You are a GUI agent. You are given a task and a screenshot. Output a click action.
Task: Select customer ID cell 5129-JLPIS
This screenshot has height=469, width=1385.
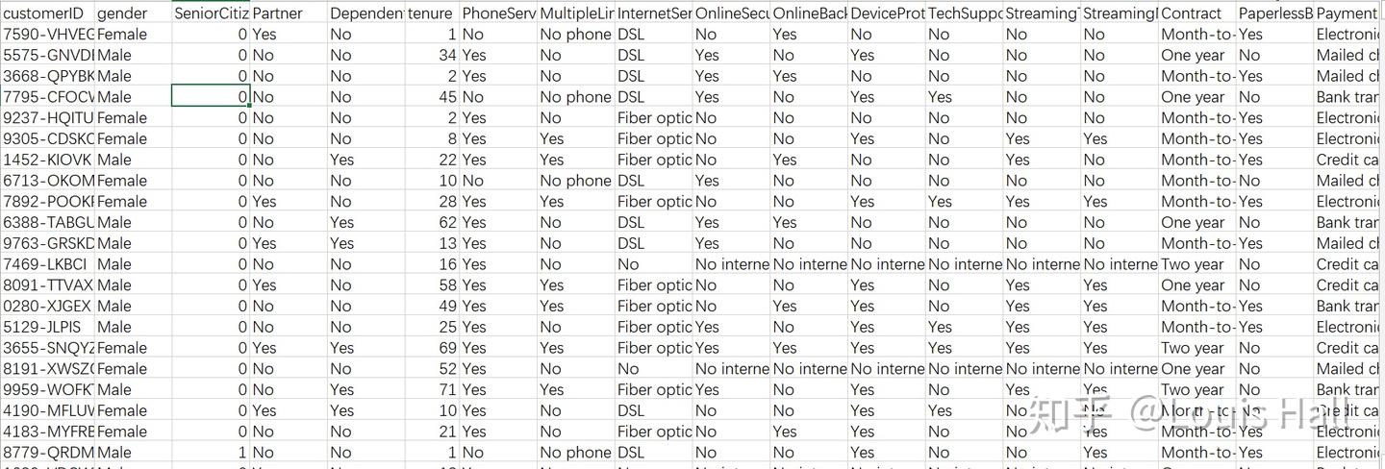pyautogui.click(x=48, y=328)
